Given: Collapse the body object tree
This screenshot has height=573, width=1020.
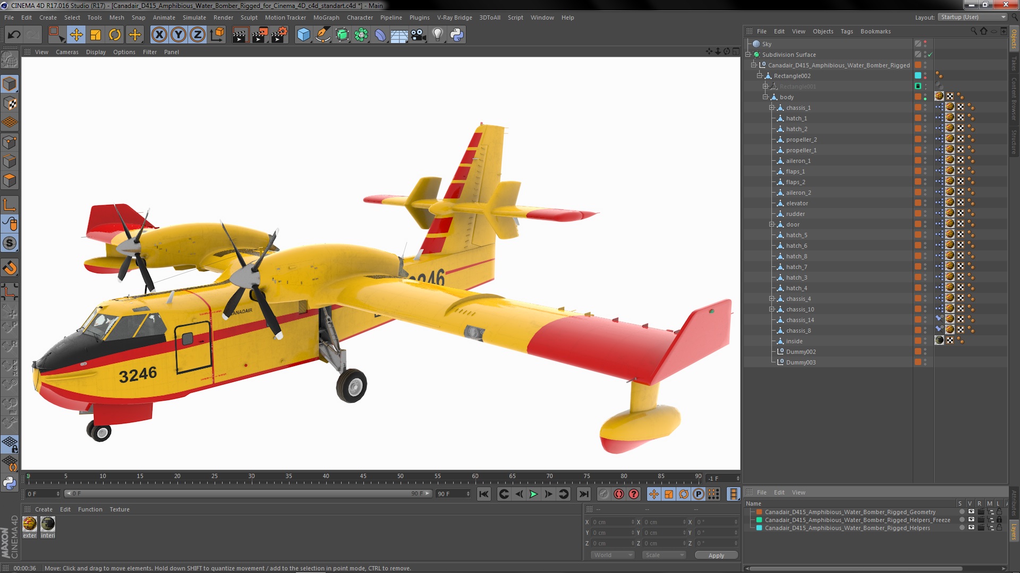Looking at the screenshot, I should point(766,97).
